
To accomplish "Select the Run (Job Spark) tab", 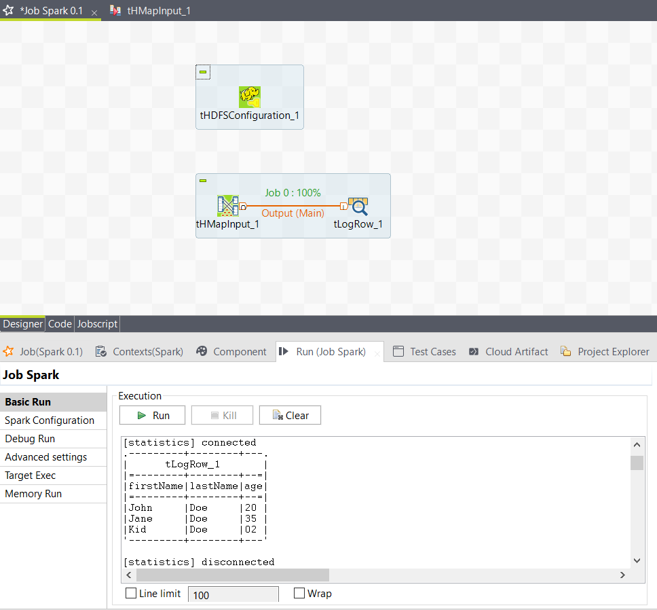I will [x=331, y=351].
